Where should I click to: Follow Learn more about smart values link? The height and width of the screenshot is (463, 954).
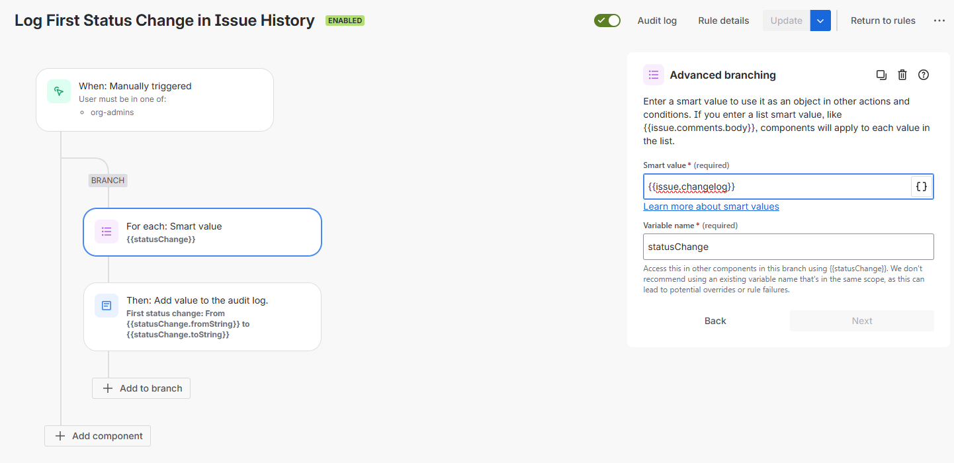tap(711, 206)
